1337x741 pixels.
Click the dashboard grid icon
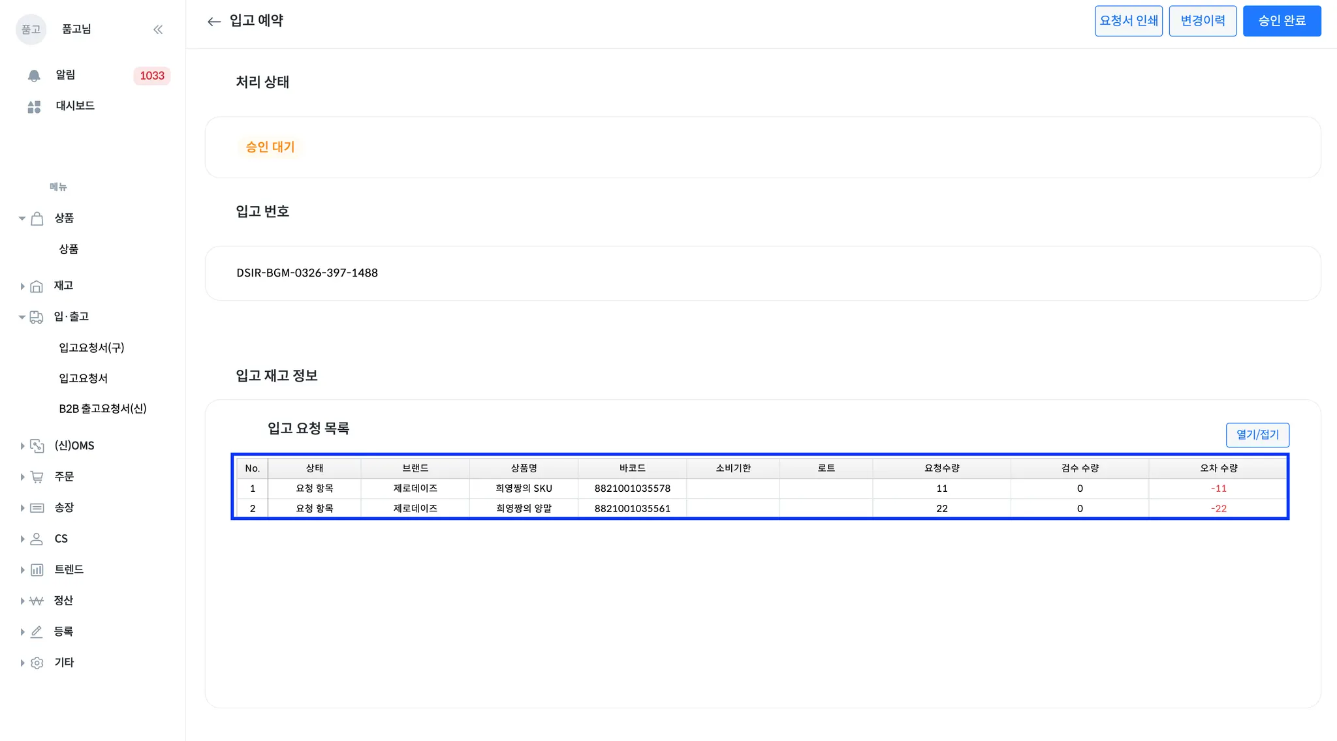[34, 106]
